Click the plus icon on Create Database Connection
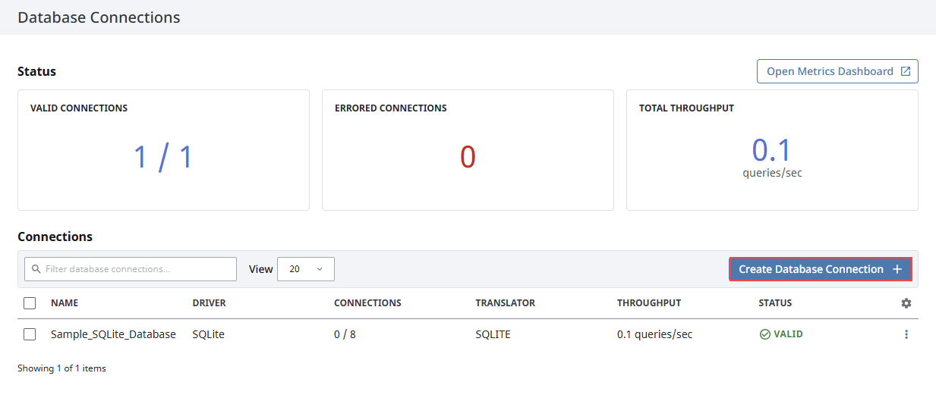This screenshot has height=401, width=936. click(897, 269)
